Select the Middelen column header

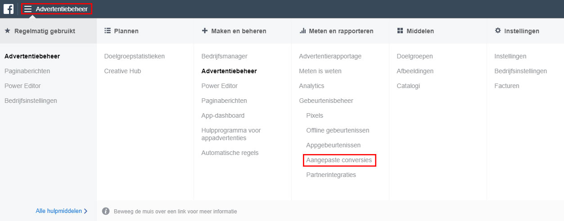(x=420, y=31)
